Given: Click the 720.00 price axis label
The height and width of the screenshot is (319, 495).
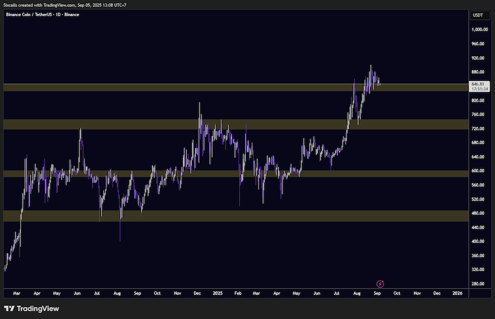Looking at the screenshot, I should click(478, 128).
